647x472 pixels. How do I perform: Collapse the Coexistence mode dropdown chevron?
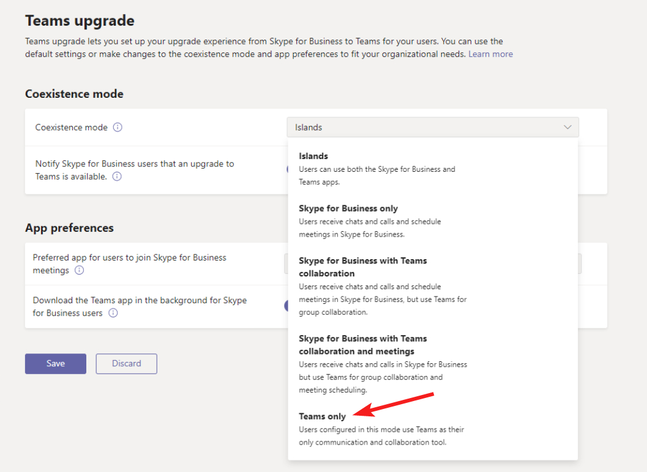[567, 127]
